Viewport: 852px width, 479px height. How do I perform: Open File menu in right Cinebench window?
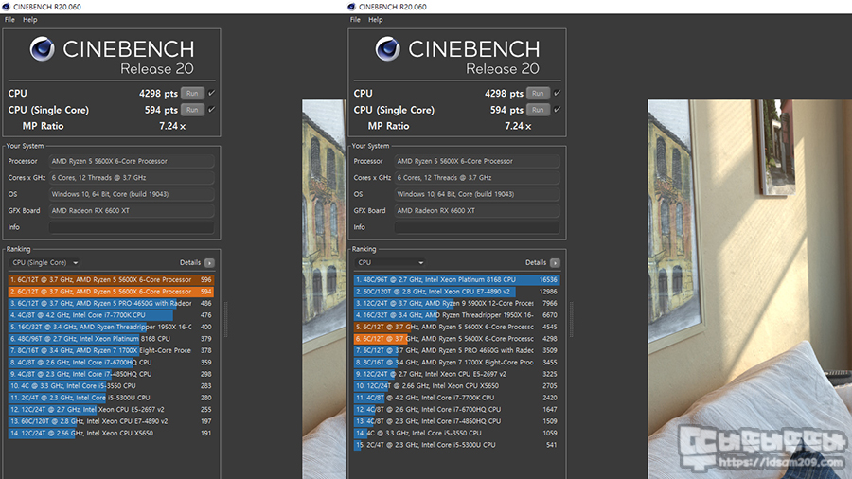[x=355, y=20]
